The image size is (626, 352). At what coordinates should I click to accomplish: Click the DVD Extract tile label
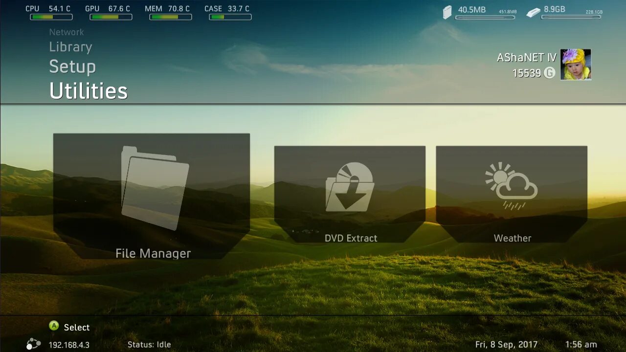[351, 238]
